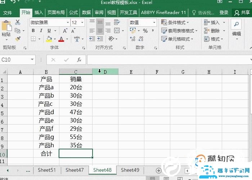Click the insert function fx icon

[79, 60]
